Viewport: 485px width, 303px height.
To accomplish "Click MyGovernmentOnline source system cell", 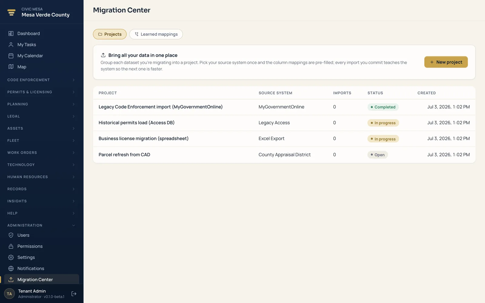I will tap(281, 107).
